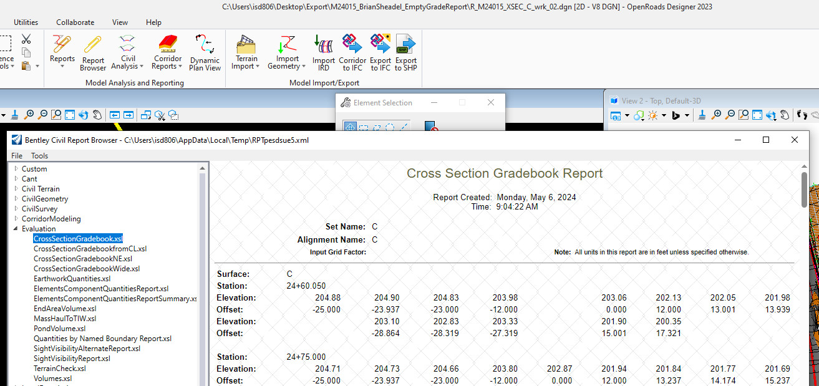Select EarthworkQuantities.xsl report
Viewport: 819px width, 386px height.
coord(72,279)
